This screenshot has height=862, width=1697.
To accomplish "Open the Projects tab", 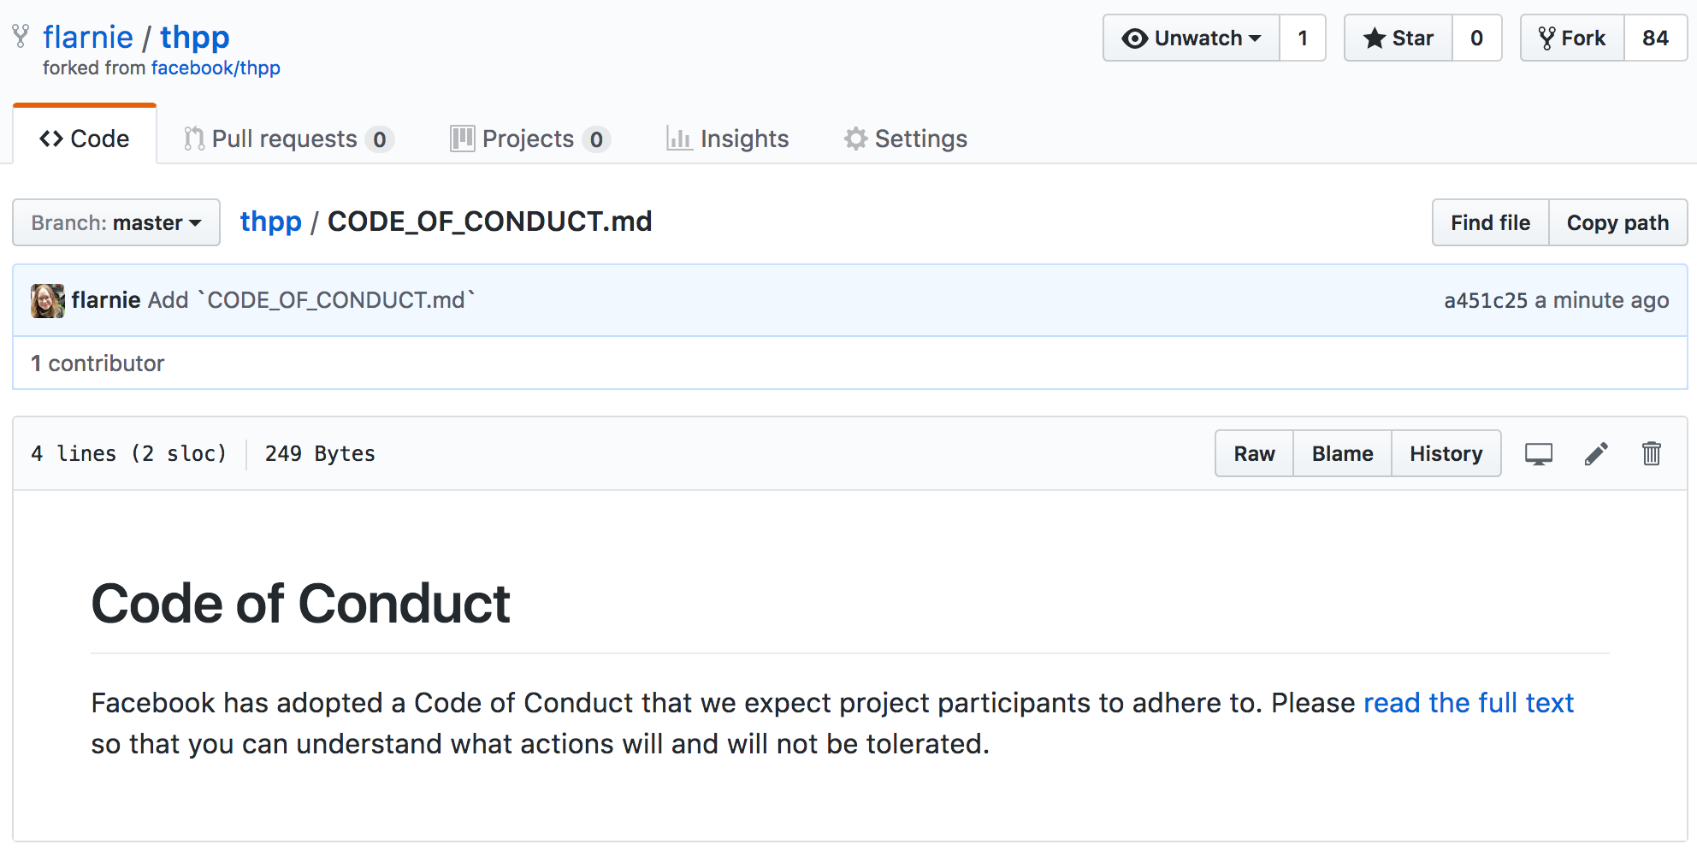I will pos(529,139).
